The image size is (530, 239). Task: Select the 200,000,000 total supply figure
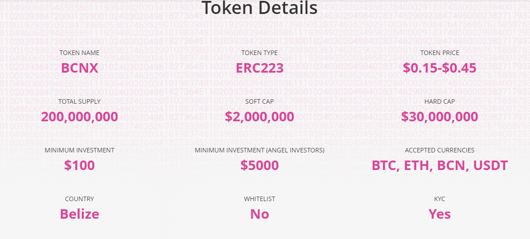79,117
